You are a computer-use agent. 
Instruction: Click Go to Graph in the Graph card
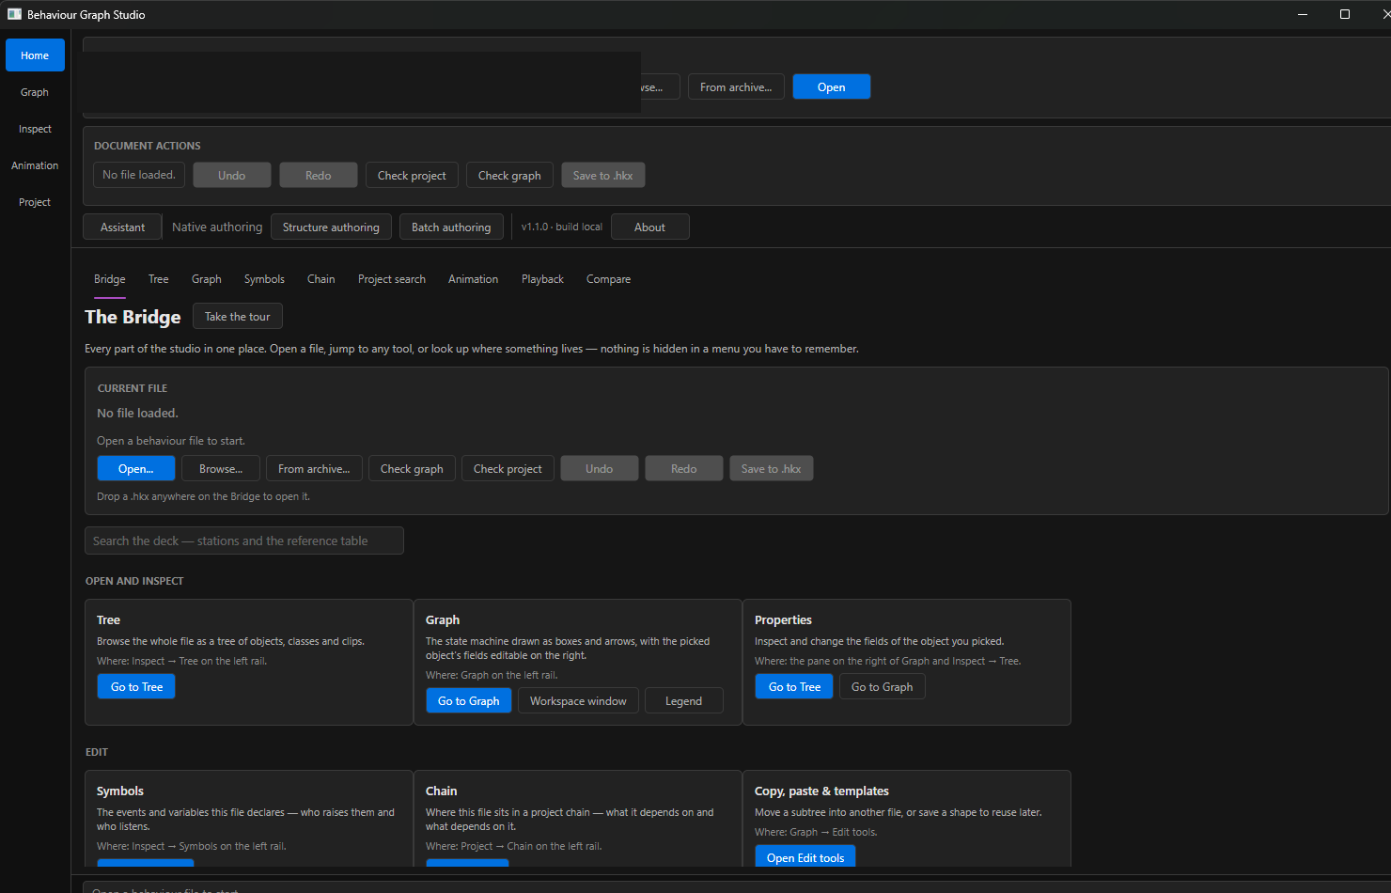click(x=469, y=701)
